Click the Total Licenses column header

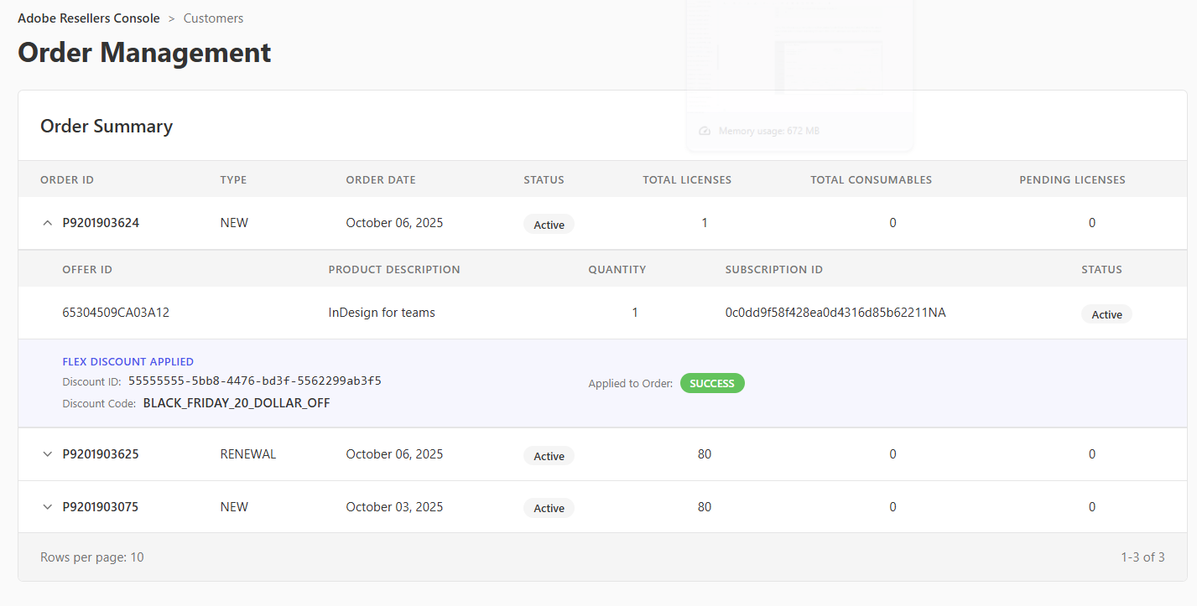coord(687,180)
